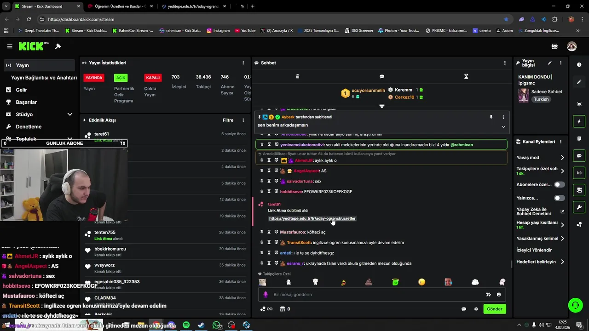Click the pin icon next to KICK logo
This screenshot has width=589, height=331.
58,46
